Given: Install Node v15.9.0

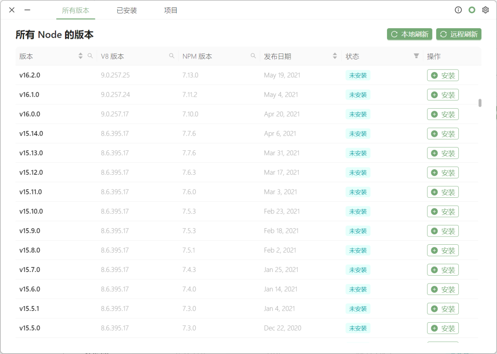Looking at the screenshot, I should click(443, 231).
